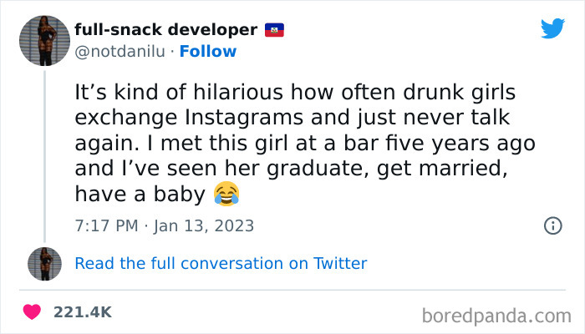The height and width of the screenshot is (334, 585).
Task: Click the Haiti flag emoji beside the name
Action: click(x=275, y=30)
